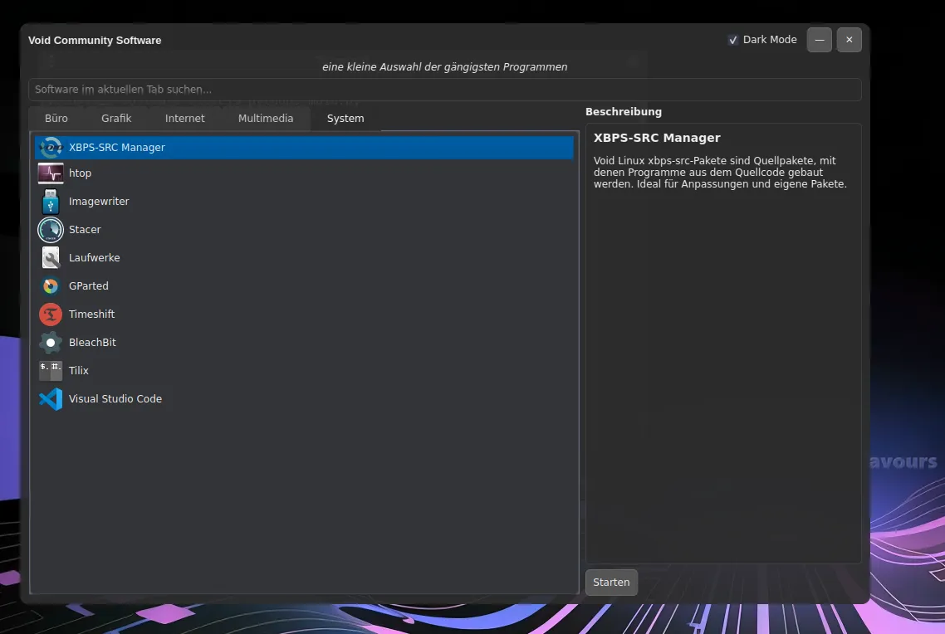Click the BleachBit gear icon
Image resolution: width=945 pixels, height=634 pixels.
[x=51, y=343]
